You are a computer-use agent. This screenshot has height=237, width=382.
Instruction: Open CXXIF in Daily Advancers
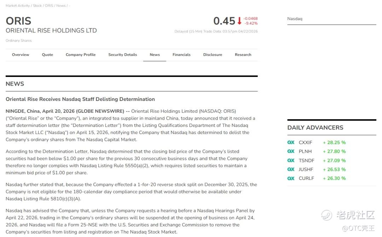(305, 142)
